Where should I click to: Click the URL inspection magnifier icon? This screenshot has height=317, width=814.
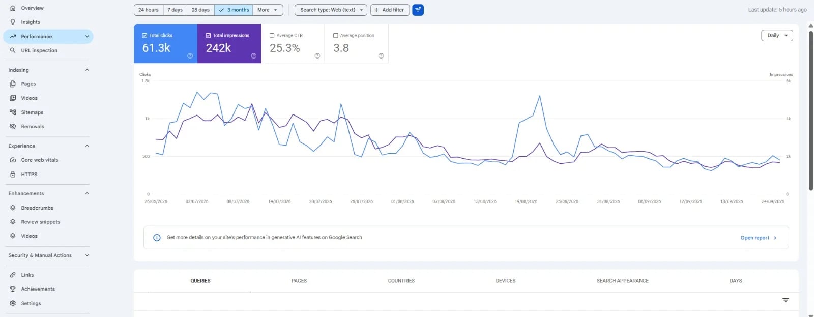(x=13, y=50)
